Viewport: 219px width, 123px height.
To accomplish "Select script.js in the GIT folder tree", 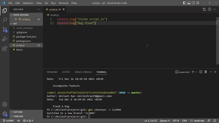I will tap(26, 45).
